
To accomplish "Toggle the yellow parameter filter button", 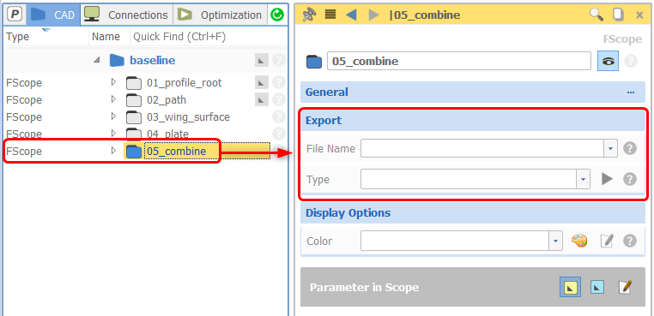I will click(570, 287).
